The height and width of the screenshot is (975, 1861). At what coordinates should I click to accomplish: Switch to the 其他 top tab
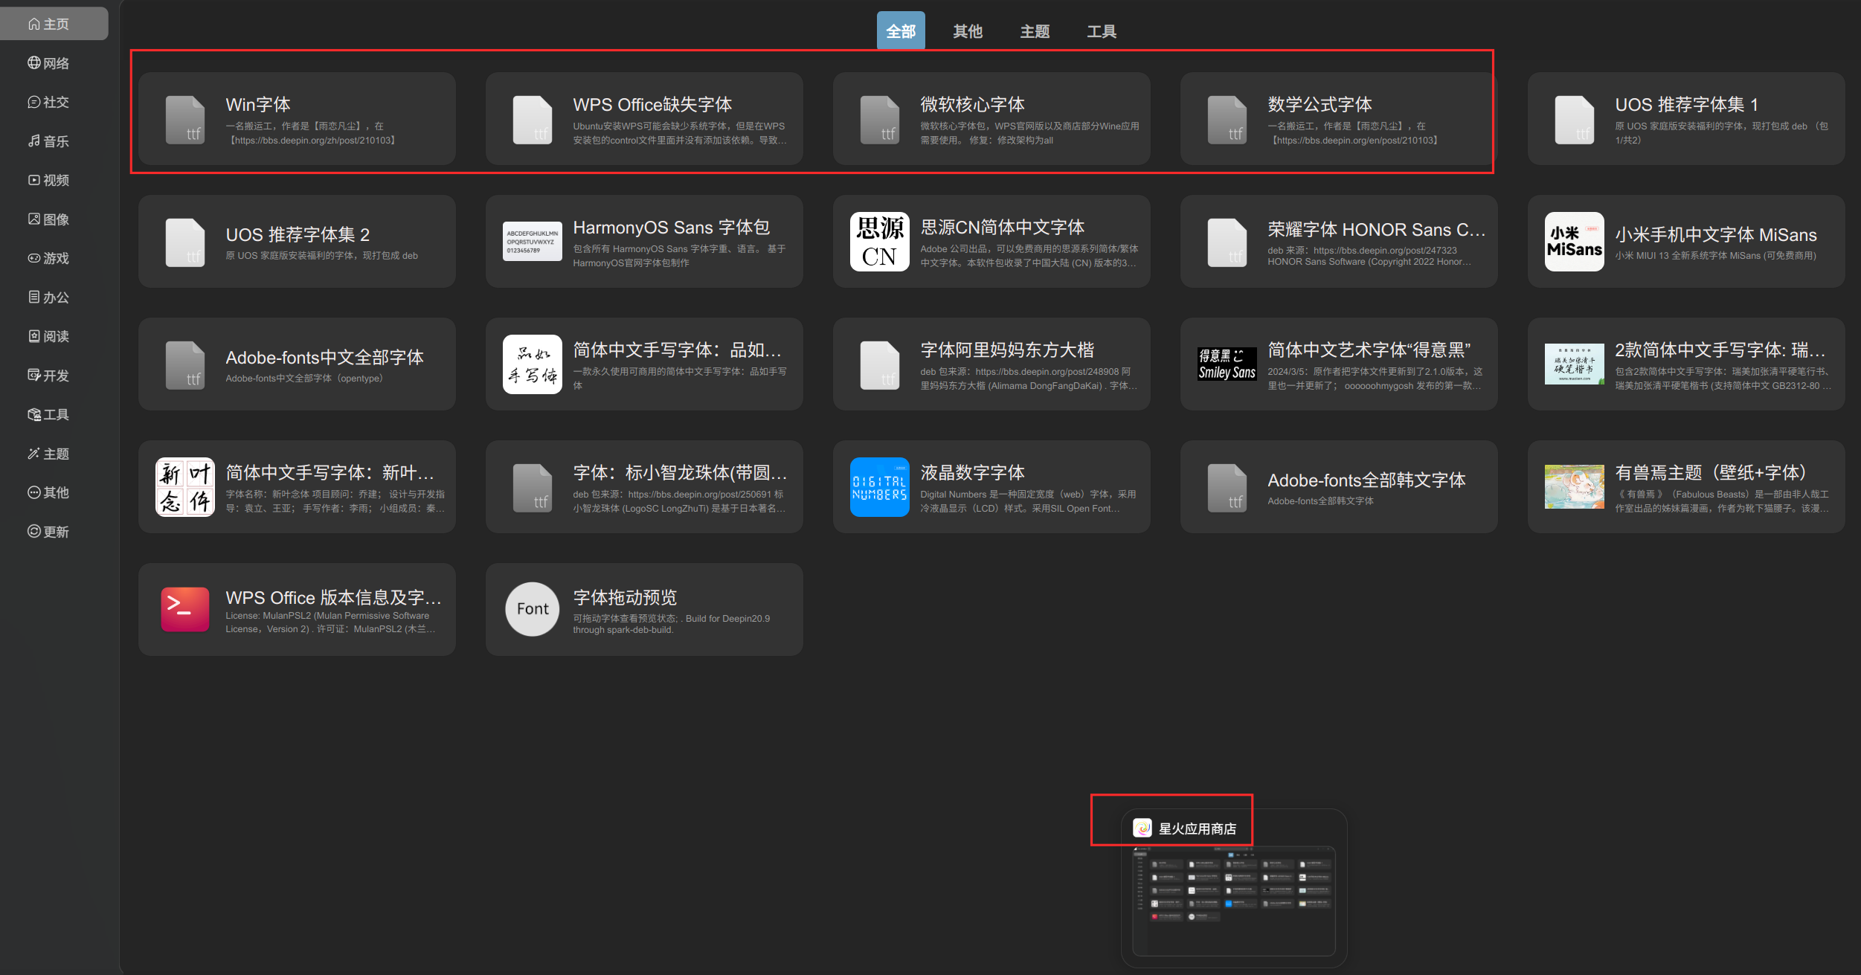coord(968,31)
